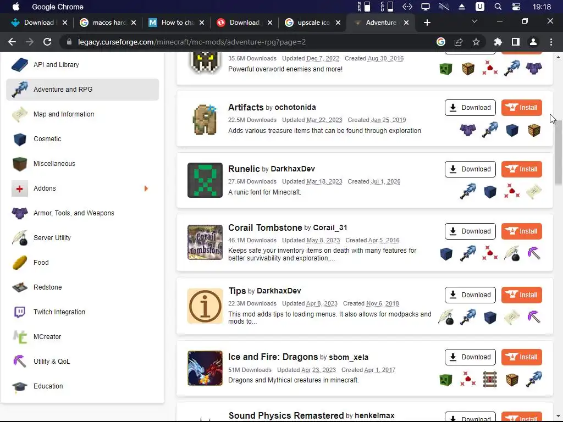Click rails icon on Ice and Fire card

click(490, 379)
